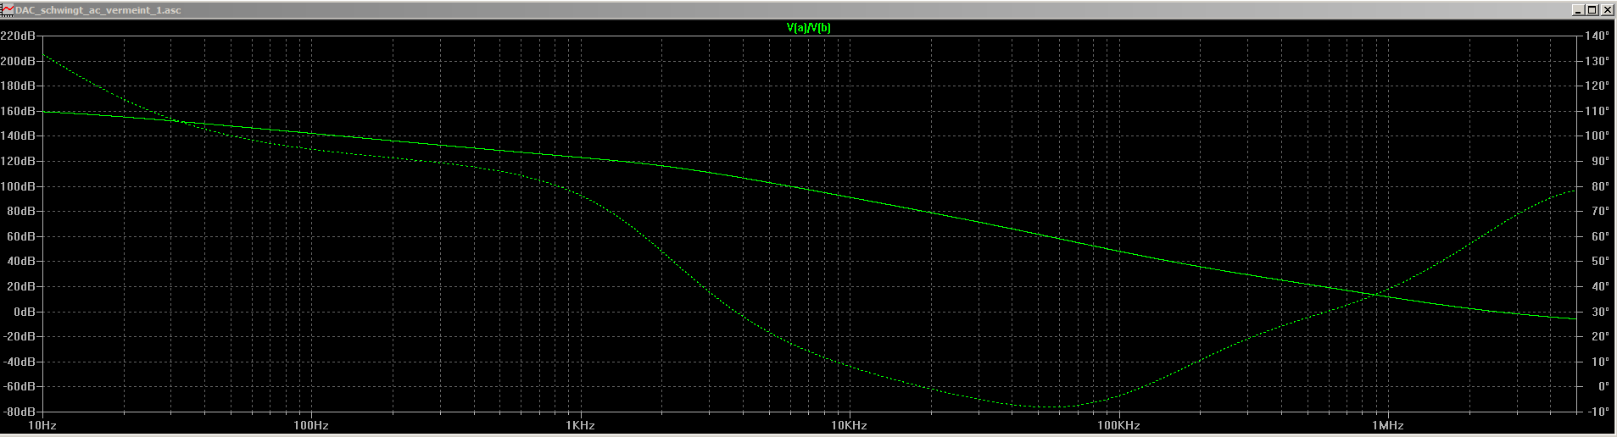The width and height of the screenshot is (1617, 437).
Task: Click the 130° phase axis label
Action: click(1596, 61)
